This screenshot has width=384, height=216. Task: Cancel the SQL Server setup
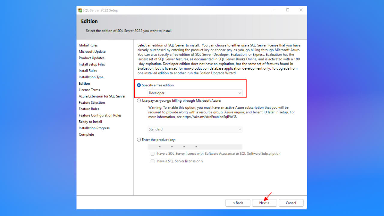pos(291,203)
